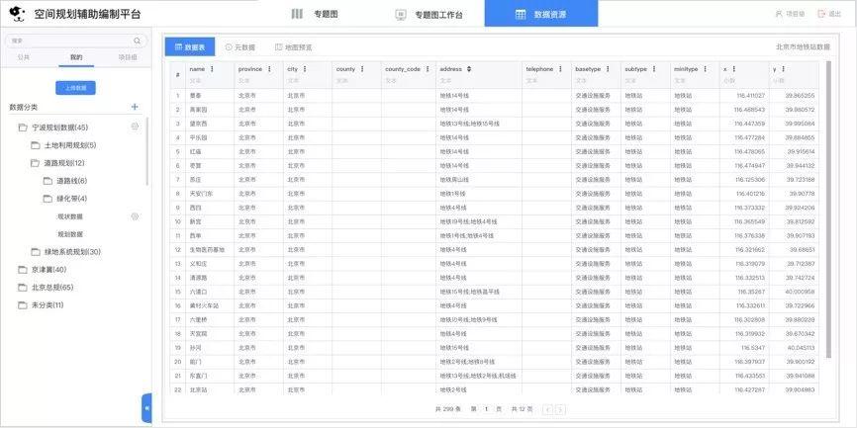Collapse the 道路规划(12) tree node
857x428 pixels.
coord(64,163)
